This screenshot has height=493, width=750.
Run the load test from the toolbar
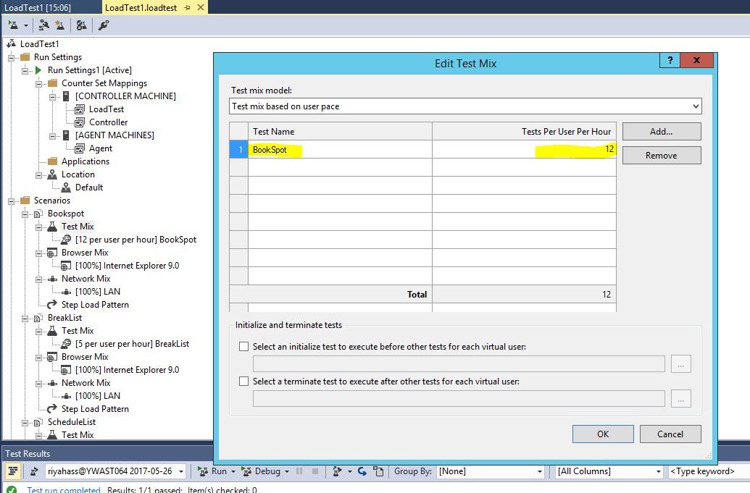pos(14,25)
